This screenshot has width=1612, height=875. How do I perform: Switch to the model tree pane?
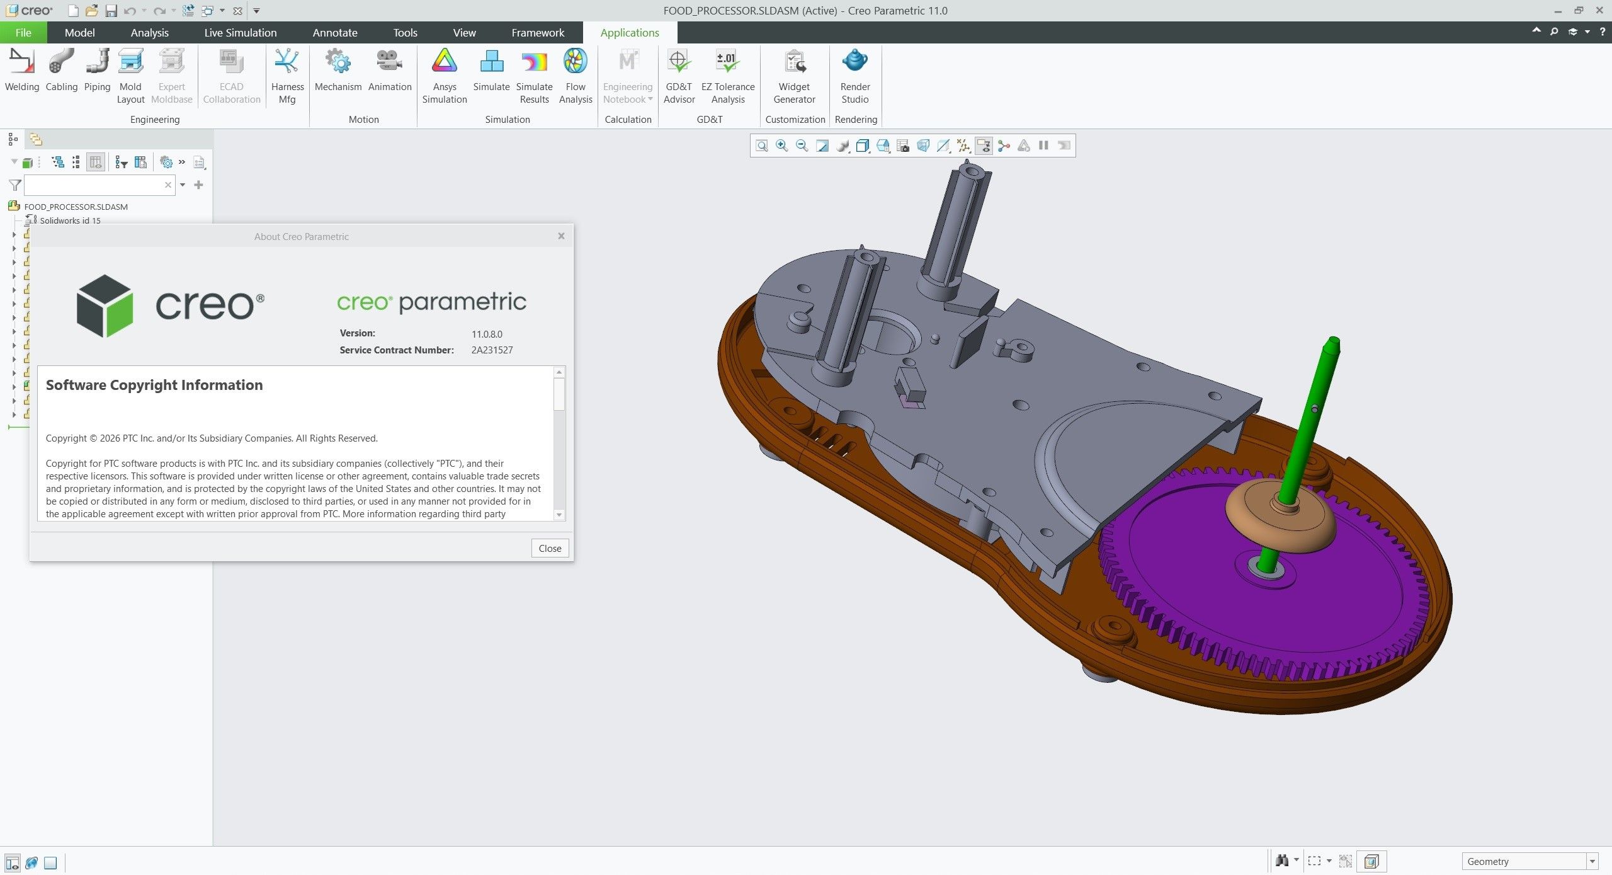pyautogui.click(x=13, y=139)
